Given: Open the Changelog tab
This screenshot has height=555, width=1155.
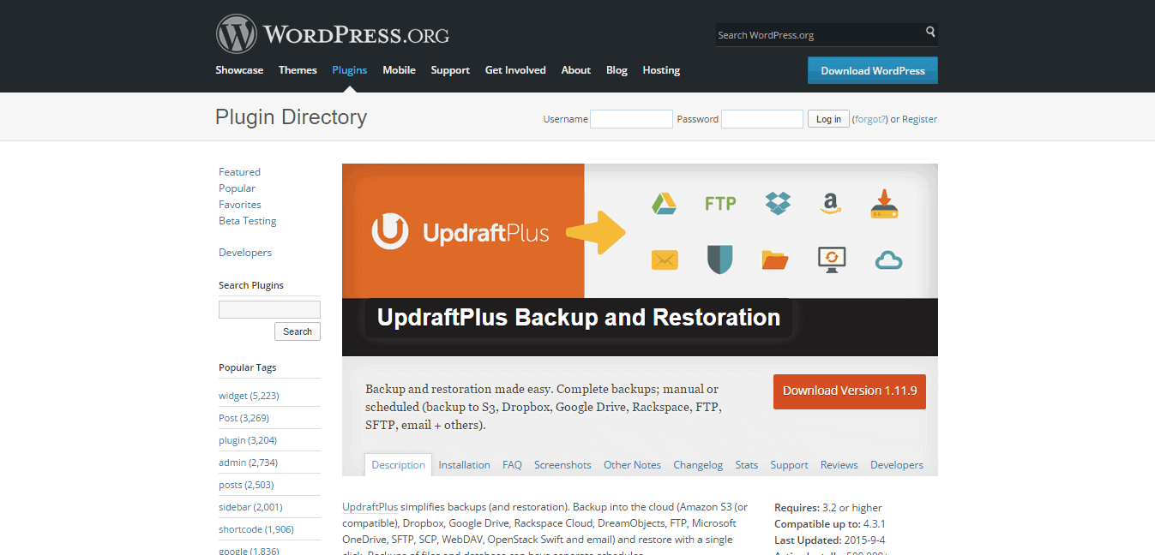Looking at the screenshot, I should 698,464.
